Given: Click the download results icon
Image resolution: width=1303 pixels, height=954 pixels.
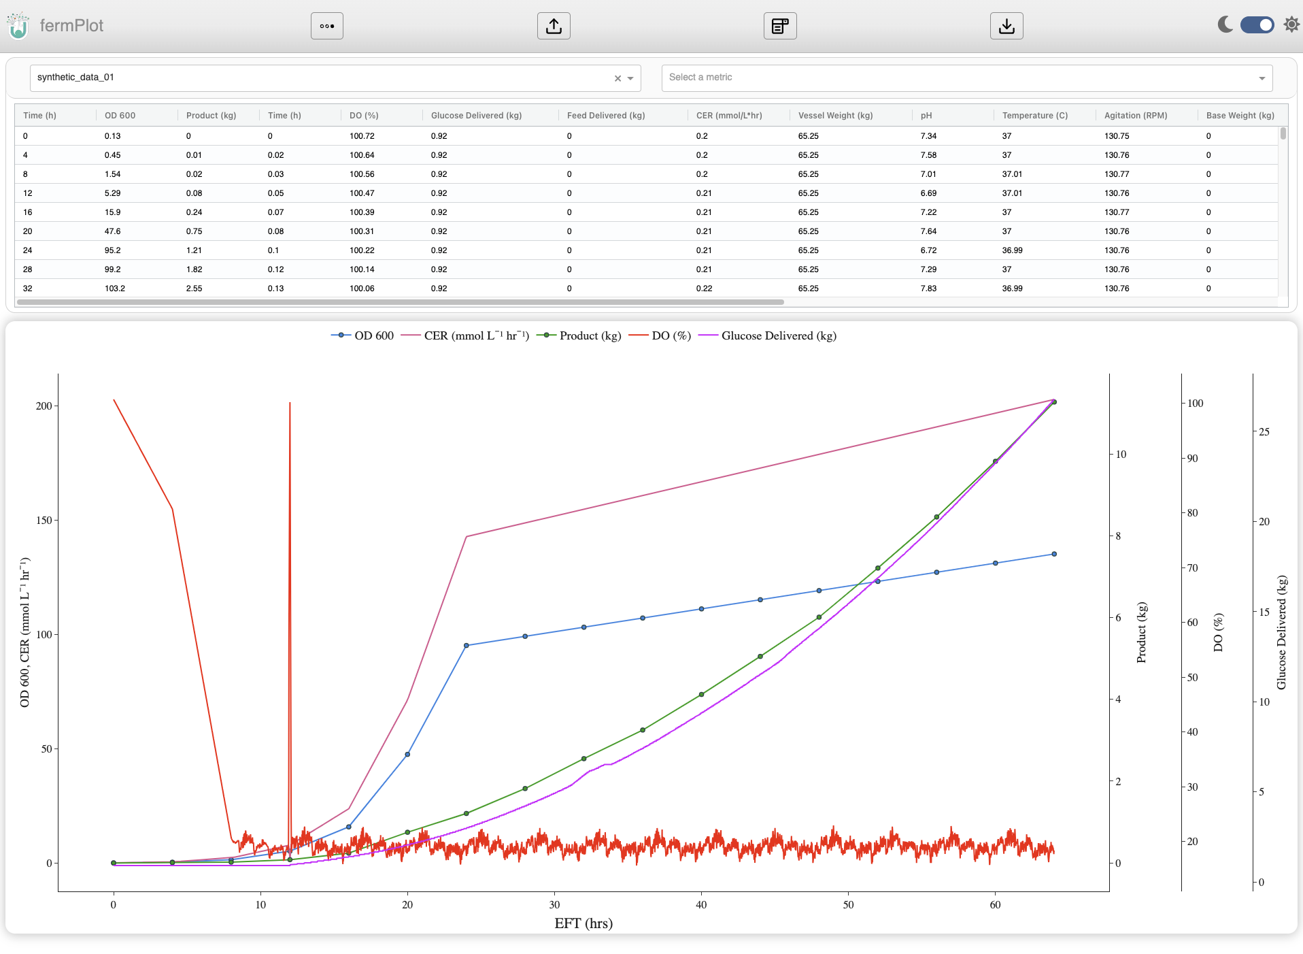Looking at the screenshot, I should 1006,26.
